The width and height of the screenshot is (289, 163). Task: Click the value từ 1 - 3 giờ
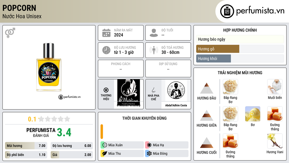click(x=124, y=52)
